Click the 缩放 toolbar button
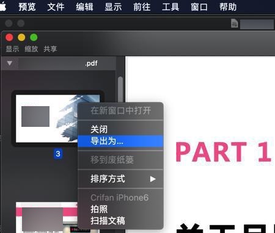275x233 pixels. tap(31, 49)
